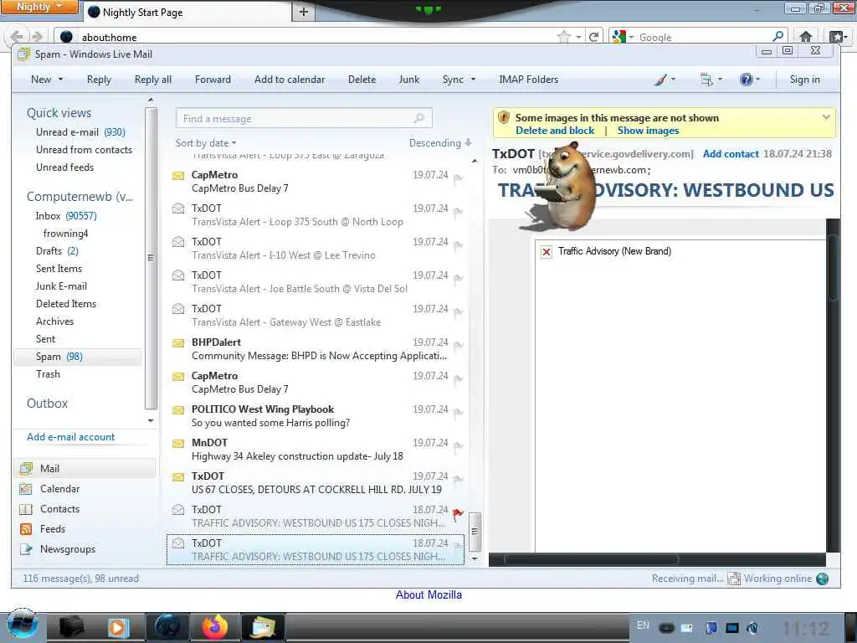The image size is (857, 643).
Task: Flag the US 67 CLOSES TxDOT message
Action: (458, 480)
